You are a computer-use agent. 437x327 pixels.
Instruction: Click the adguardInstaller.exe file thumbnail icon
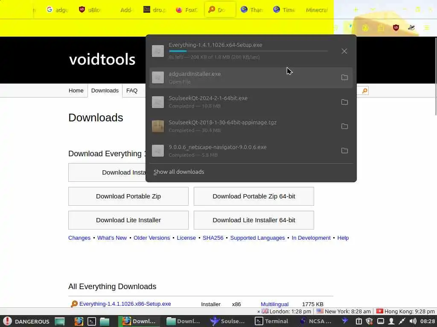click(x=158, y=77)
